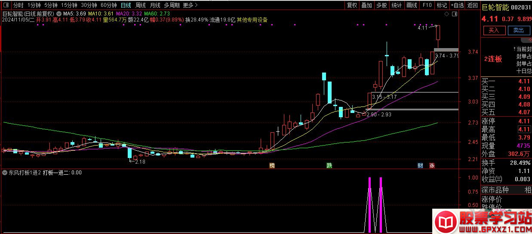Click the 打板一进二: 0.00 indicator value

(x=62, y=173)
